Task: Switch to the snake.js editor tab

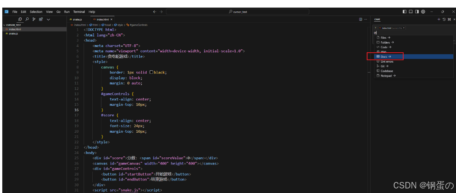Action: coord(78,19)
